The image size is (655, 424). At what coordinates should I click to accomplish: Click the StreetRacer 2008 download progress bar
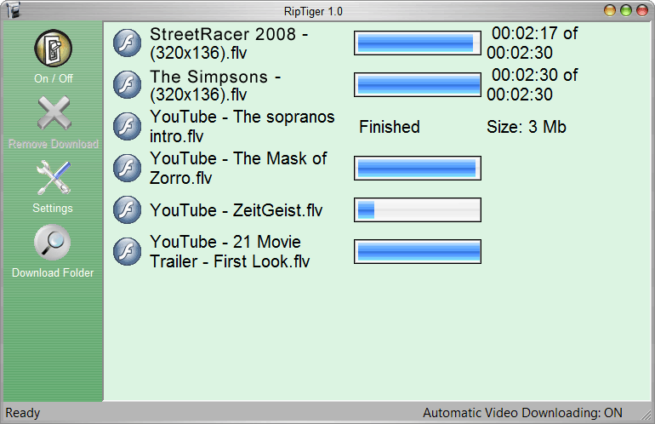pyautogui.click(x=418, y=43)
